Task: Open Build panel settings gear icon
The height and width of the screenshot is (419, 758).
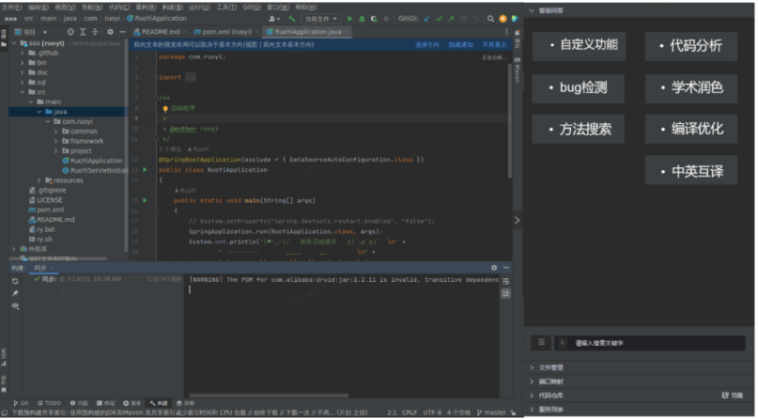Action: click(494, 268)
